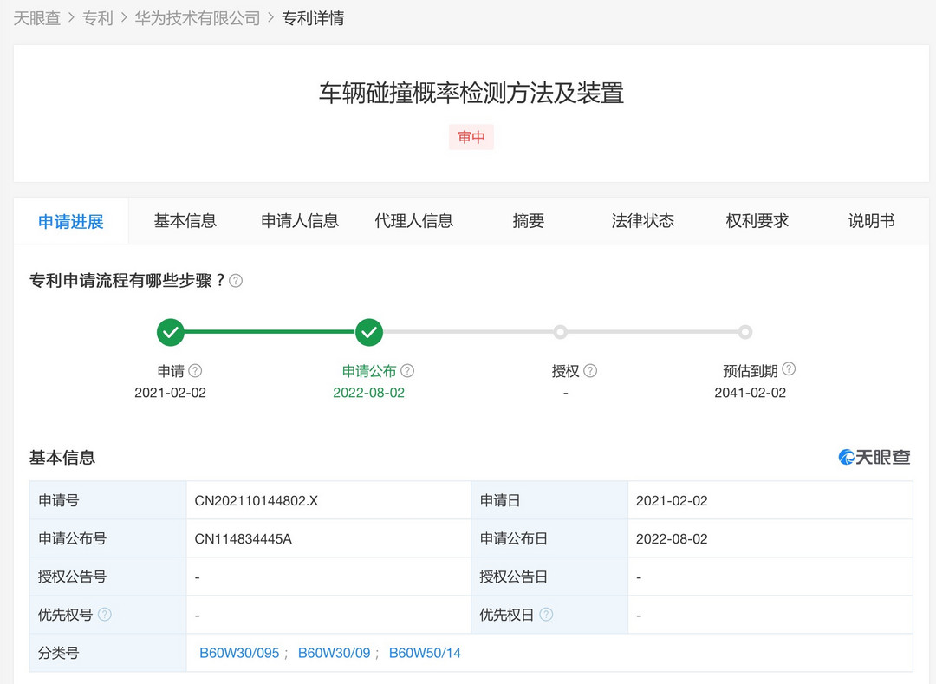Open help icon beside 优先权日 field
Viewport: 936px width, 684px height.
click(x=547, y=615)
